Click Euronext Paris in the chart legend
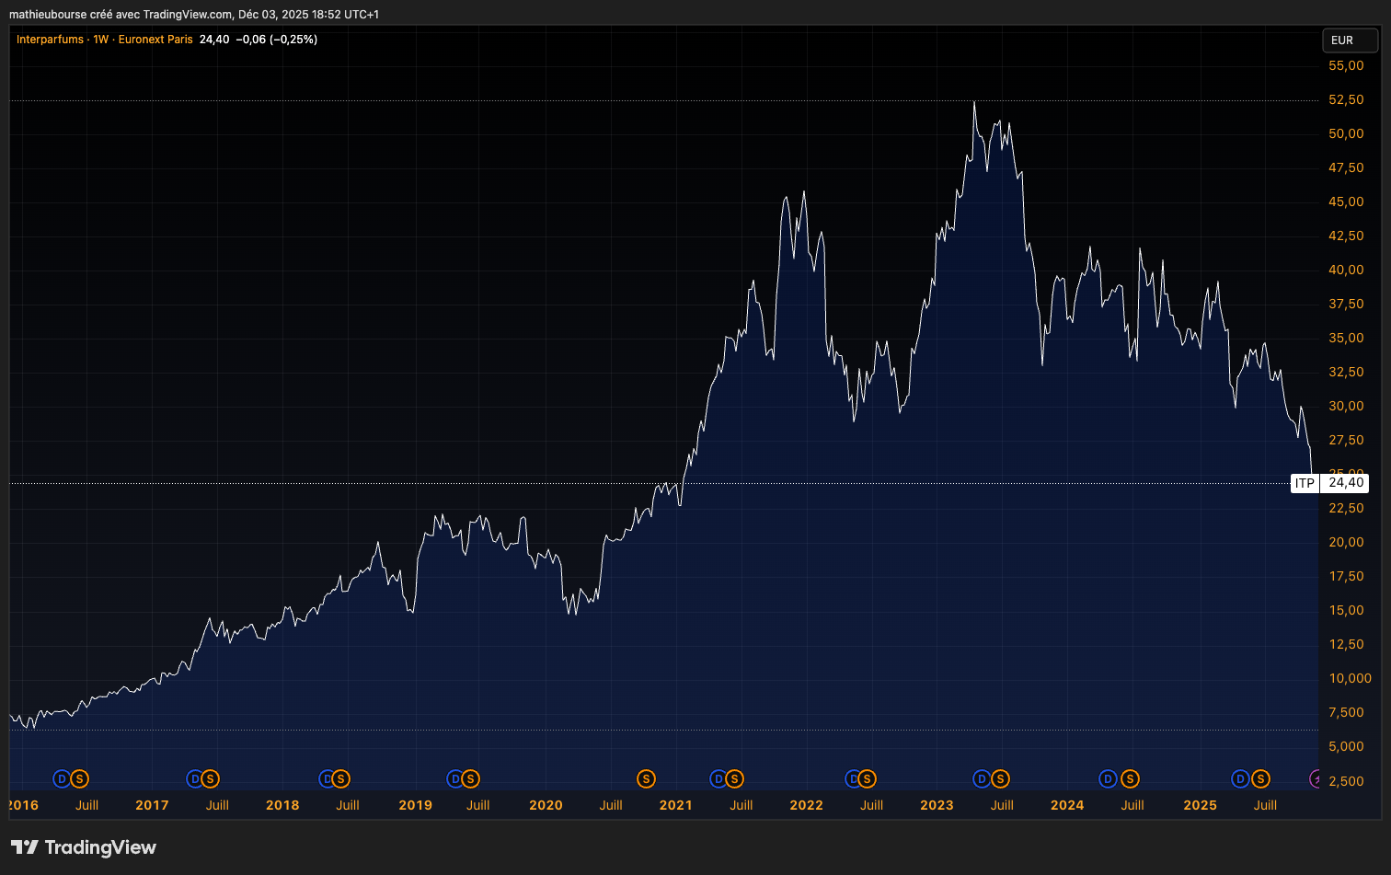 click(x=155, y=40)
